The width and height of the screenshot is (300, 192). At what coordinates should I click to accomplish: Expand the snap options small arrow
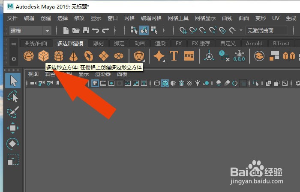click(241, 30)
